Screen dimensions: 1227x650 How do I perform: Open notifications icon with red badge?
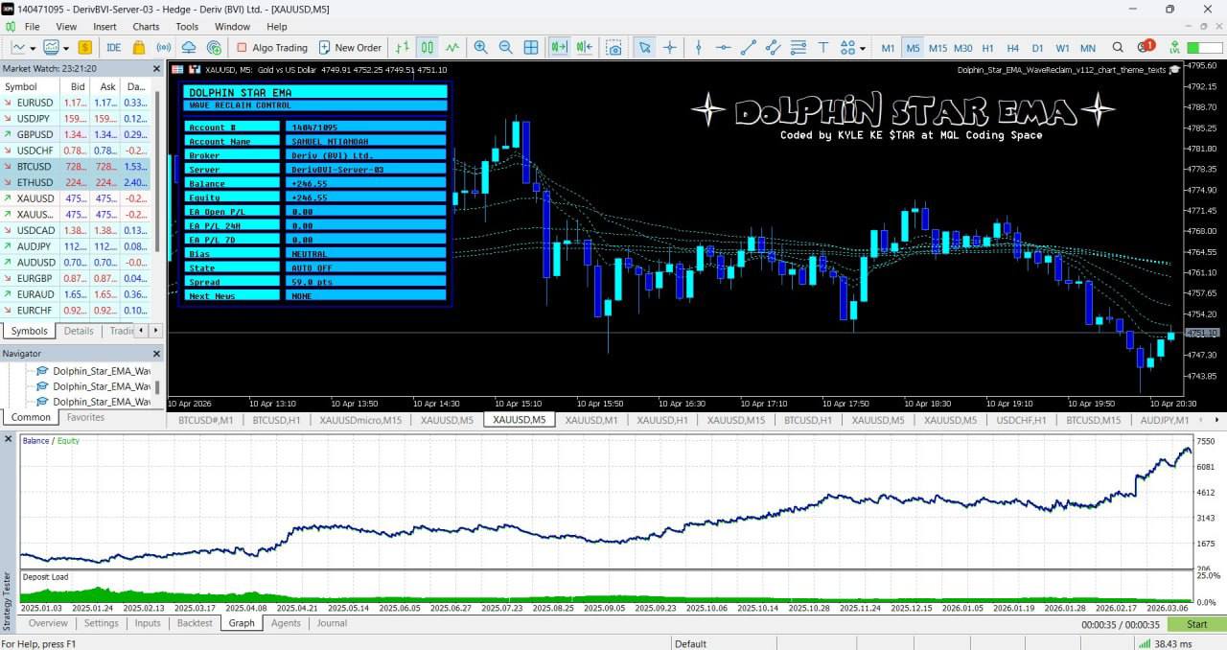tap(1145, 46)
